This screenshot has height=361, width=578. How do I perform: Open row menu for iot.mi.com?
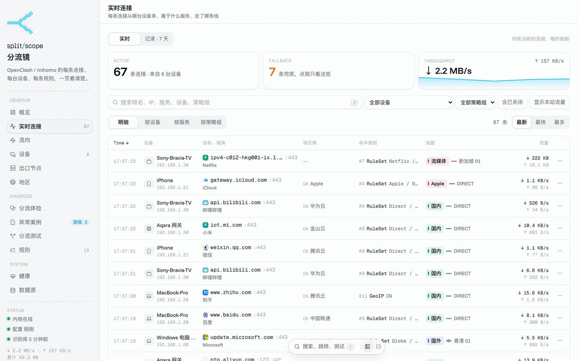[560, 229]
